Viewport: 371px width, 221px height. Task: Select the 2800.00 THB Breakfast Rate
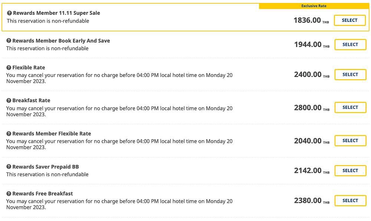pos(351,107)
